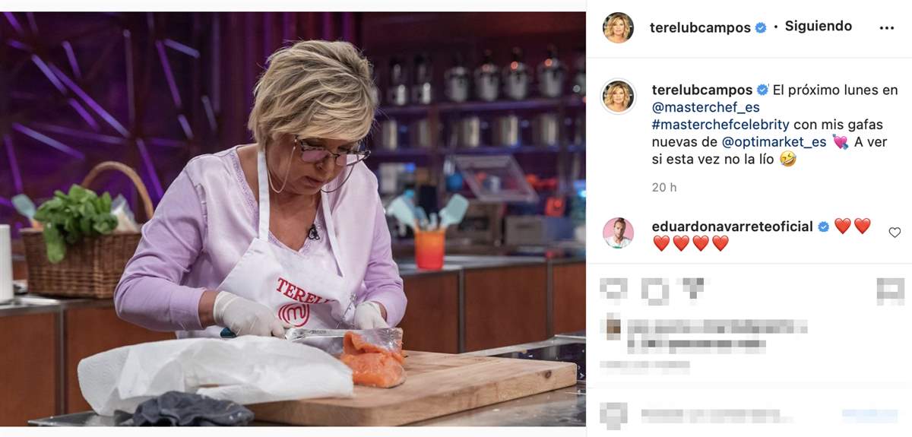Open the @masterchef_es mention
This screenshot has height=437, width=912.
(x=705, y=107)
